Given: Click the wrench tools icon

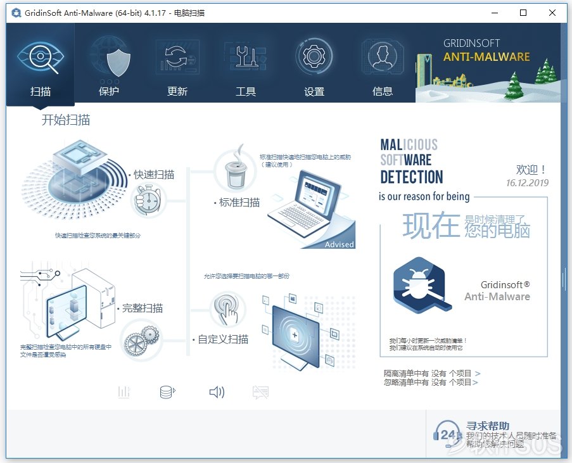Looking at the screenshot, I should (x=246, y=56).
